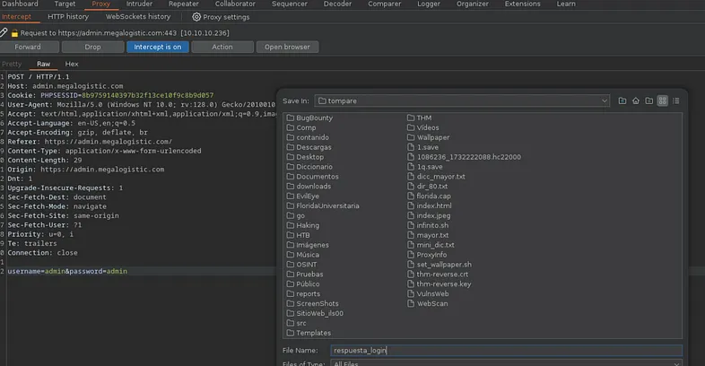Select the Raw view tab
Screen dimensions: 705x366
click(x=44, y=64)
